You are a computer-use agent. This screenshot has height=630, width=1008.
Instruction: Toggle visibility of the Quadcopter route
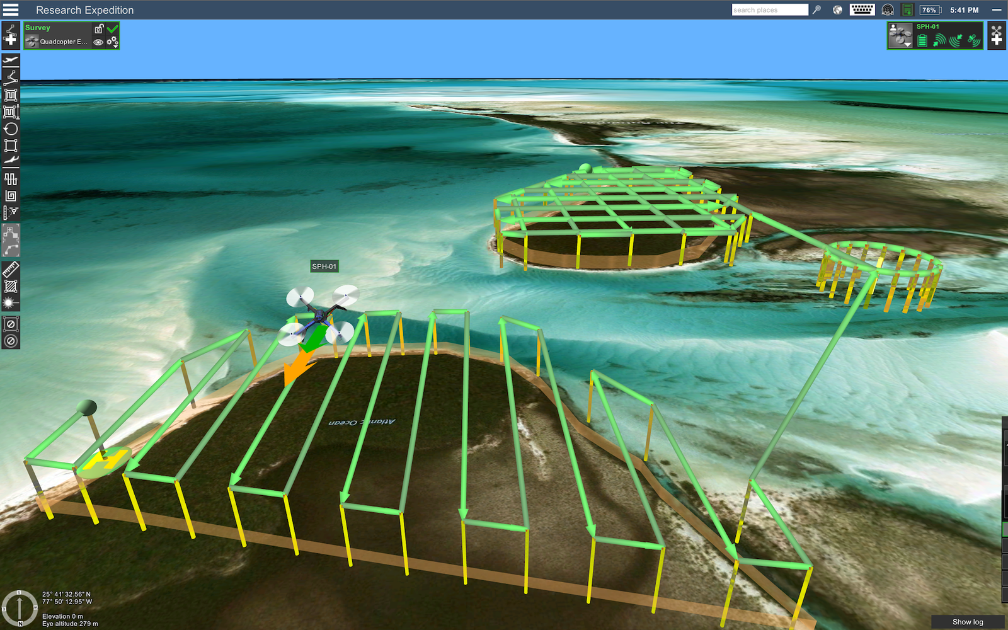point(98,42)
